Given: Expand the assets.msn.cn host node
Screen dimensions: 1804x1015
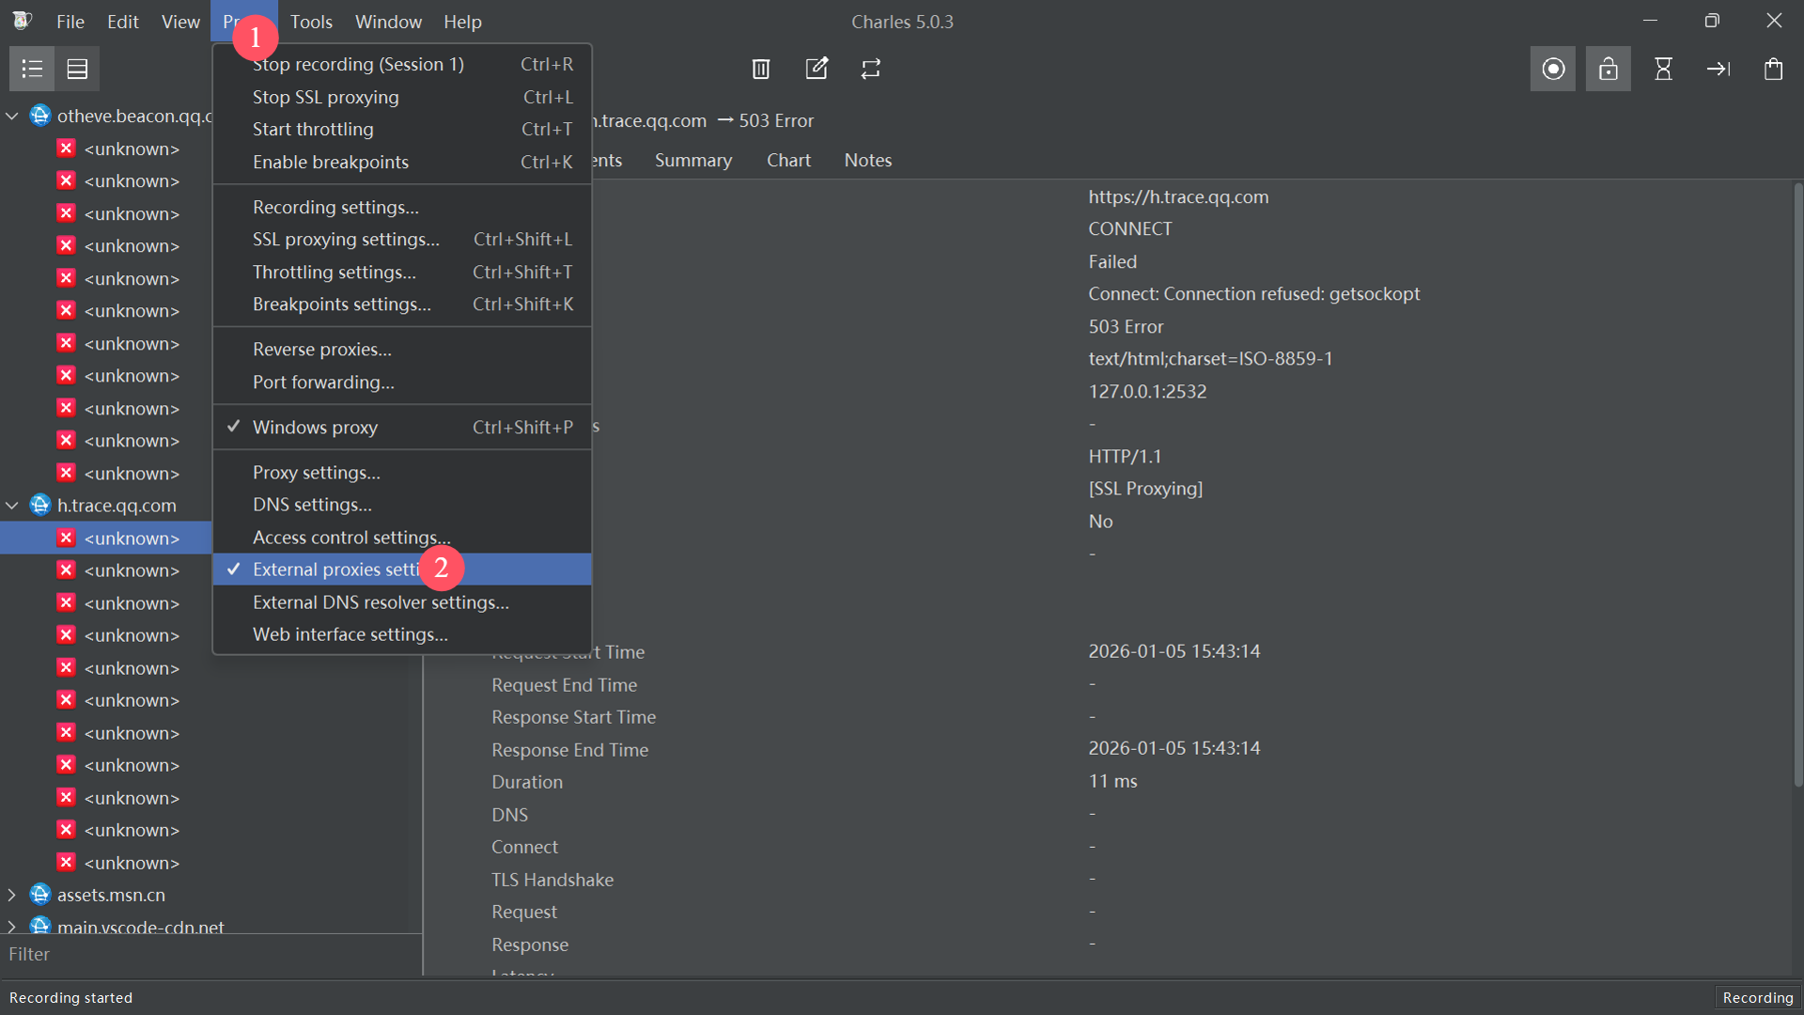Looking at the screenshot, I should (12, 895).
